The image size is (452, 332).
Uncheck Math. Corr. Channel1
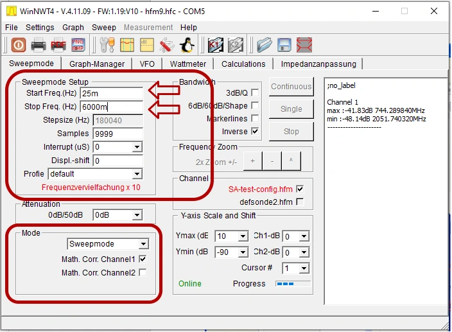143,259
